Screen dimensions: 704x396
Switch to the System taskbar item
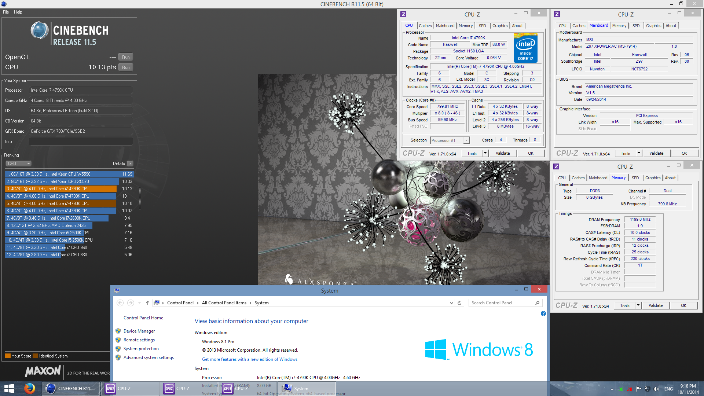pyautogui.click(x=307, y=389)
